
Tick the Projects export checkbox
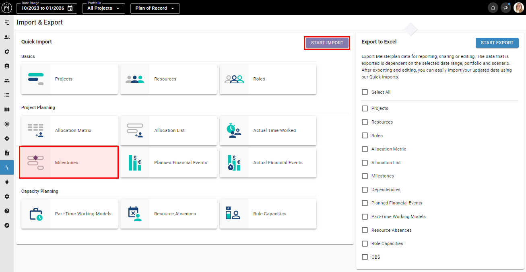click(x=365, y=108)
